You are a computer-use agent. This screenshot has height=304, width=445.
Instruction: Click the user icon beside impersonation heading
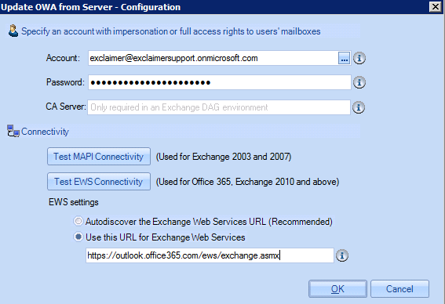pyautogui.click(x=13, y=31)
